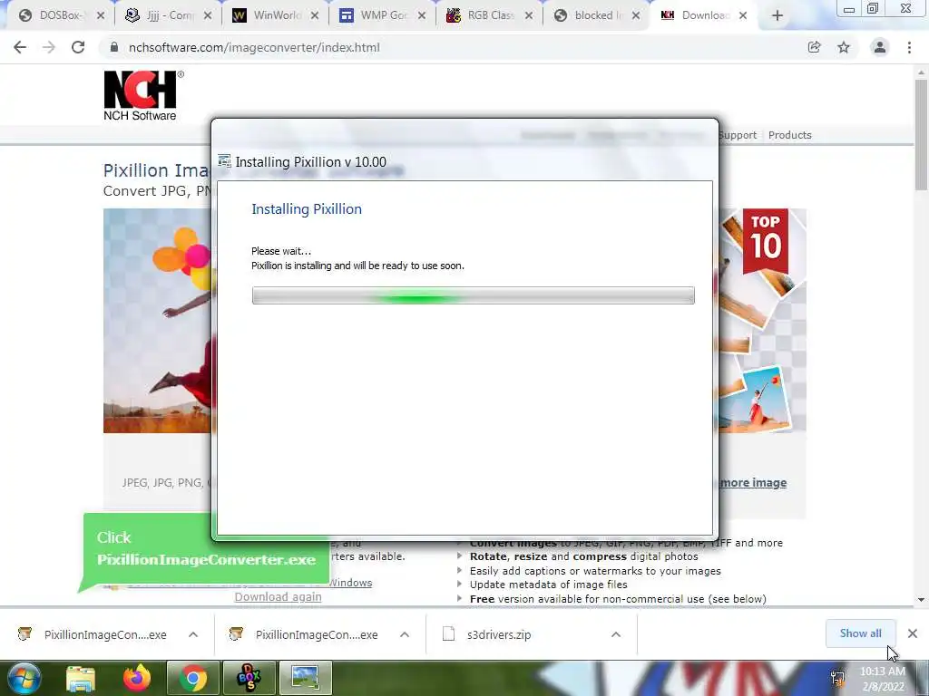
Task: Click the Download again link
Action: tap(278, 596)
